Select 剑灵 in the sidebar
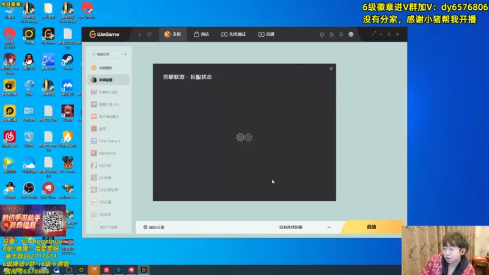The width and height of the screenshot is (489, 275). [x=109, y=129]
